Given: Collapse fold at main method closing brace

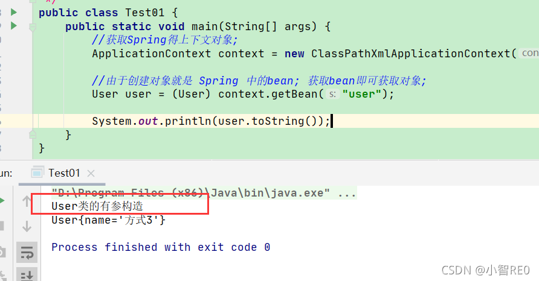Looking at the screenshot, I should click(x=33, y=134).
